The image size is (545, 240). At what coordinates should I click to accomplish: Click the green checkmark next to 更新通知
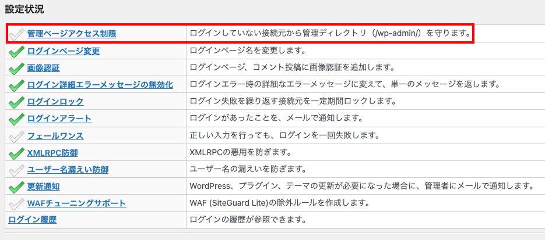pos(16,187)
